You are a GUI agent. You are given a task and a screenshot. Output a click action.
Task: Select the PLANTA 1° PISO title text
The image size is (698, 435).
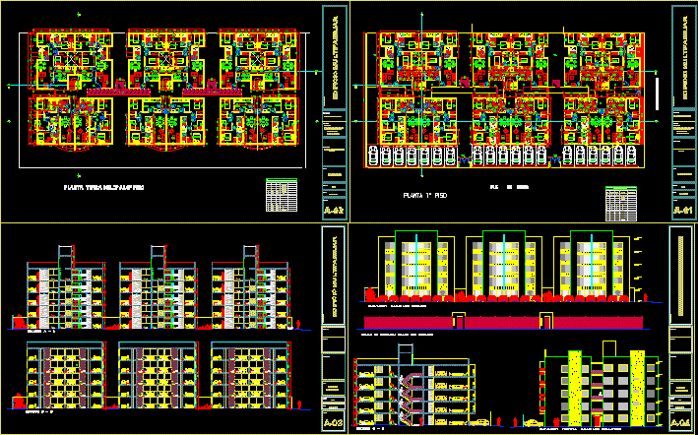coord(426,196)
